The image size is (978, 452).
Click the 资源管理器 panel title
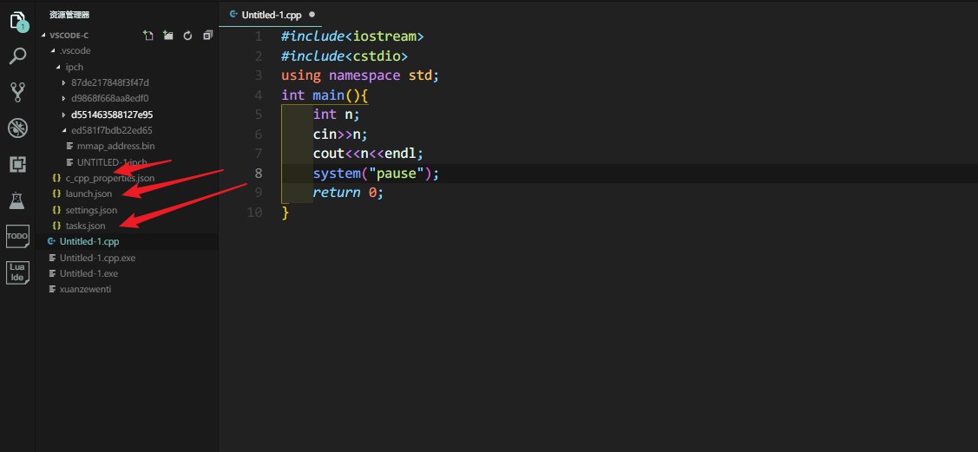pyautogui.click(x=69, y=15)
